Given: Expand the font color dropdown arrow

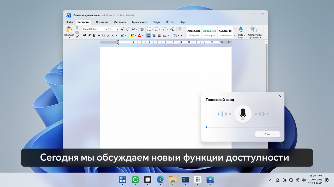Looking at the screenshot, I should (x=143, y=36).
